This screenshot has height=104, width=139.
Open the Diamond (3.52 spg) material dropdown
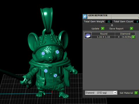click(x=115, y=93)
